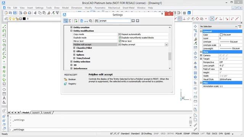244x137 pixels.
Task: Expand the 3D settings category
Action: (x=71, y=65)
